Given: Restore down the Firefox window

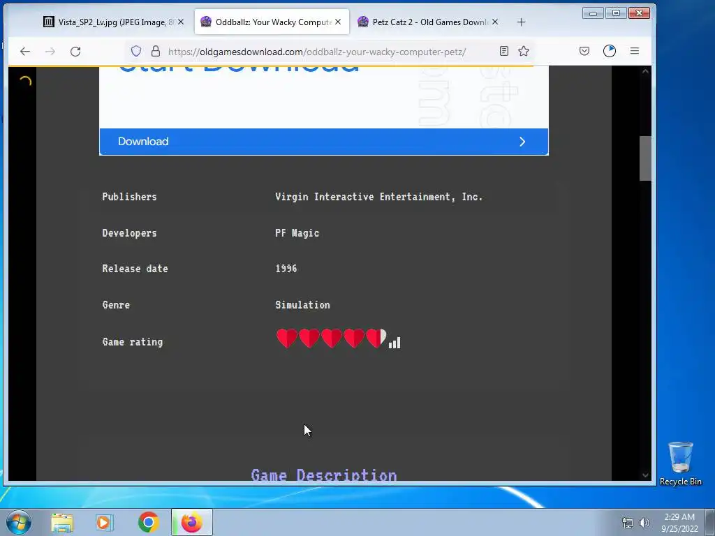Looking at the screenshot, I should [x=616, y=13].
